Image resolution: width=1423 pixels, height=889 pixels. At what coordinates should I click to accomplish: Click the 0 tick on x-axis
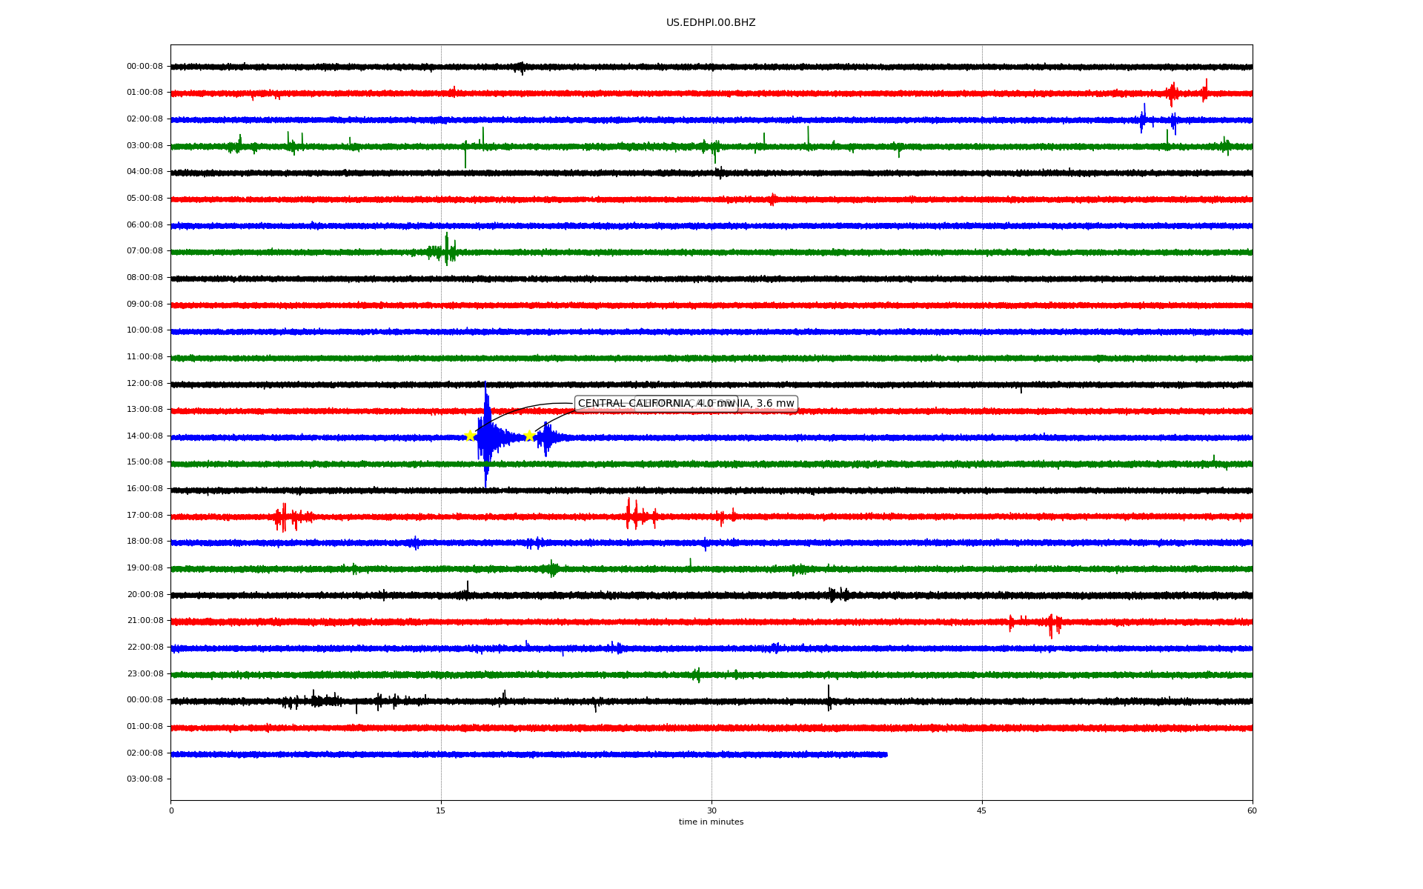pyautogui.click(x=171, y=811)
